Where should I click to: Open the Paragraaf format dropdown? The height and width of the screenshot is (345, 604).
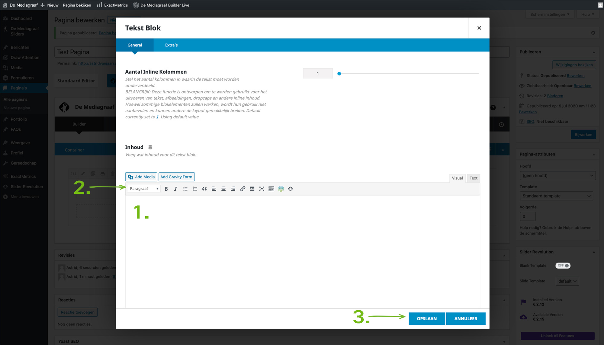(144, 189)
